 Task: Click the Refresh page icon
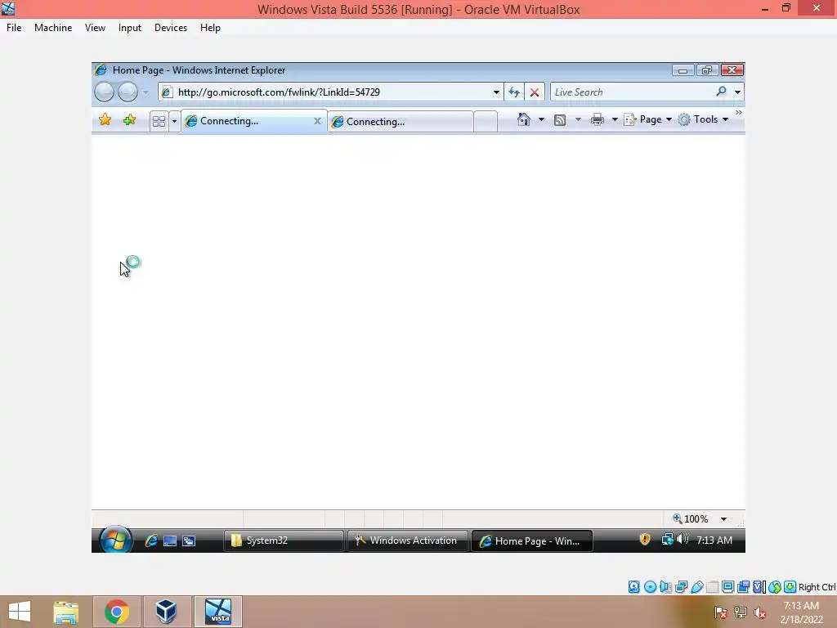(x=514, y=92)
